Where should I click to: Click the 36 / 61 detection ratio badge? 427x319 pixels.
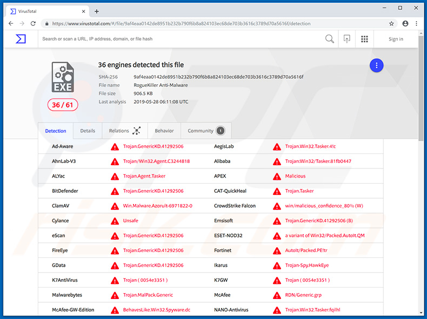click(63, 105)
